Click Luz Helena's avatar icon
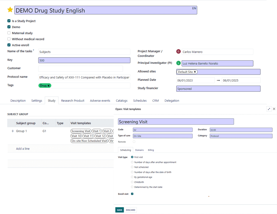 178,63
